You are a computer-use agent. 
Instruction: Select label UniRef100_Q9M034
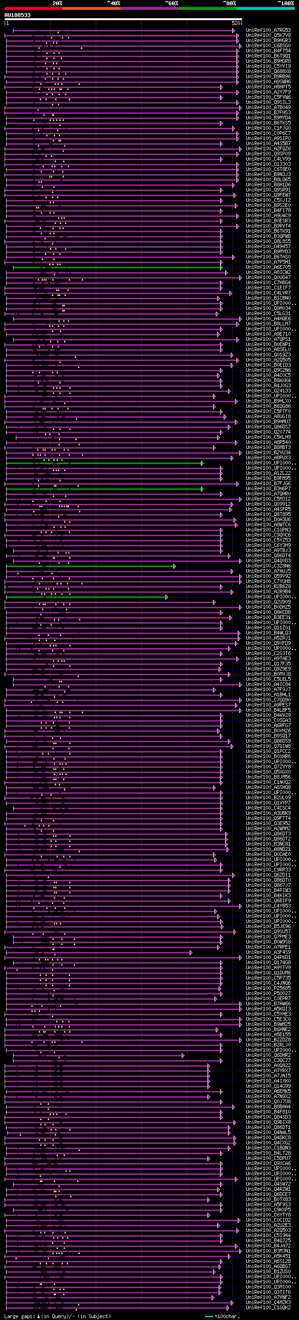coord(268,309)
